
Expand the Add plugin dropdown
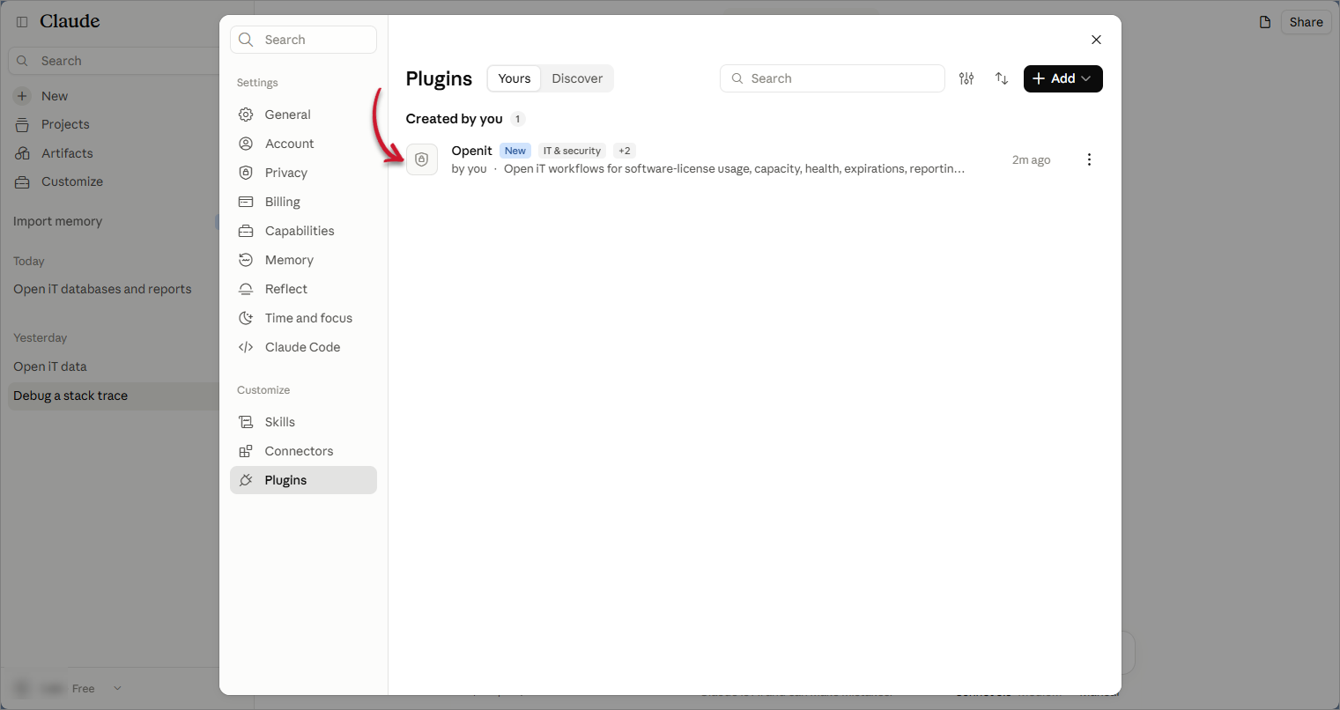tap(1062, 78)
